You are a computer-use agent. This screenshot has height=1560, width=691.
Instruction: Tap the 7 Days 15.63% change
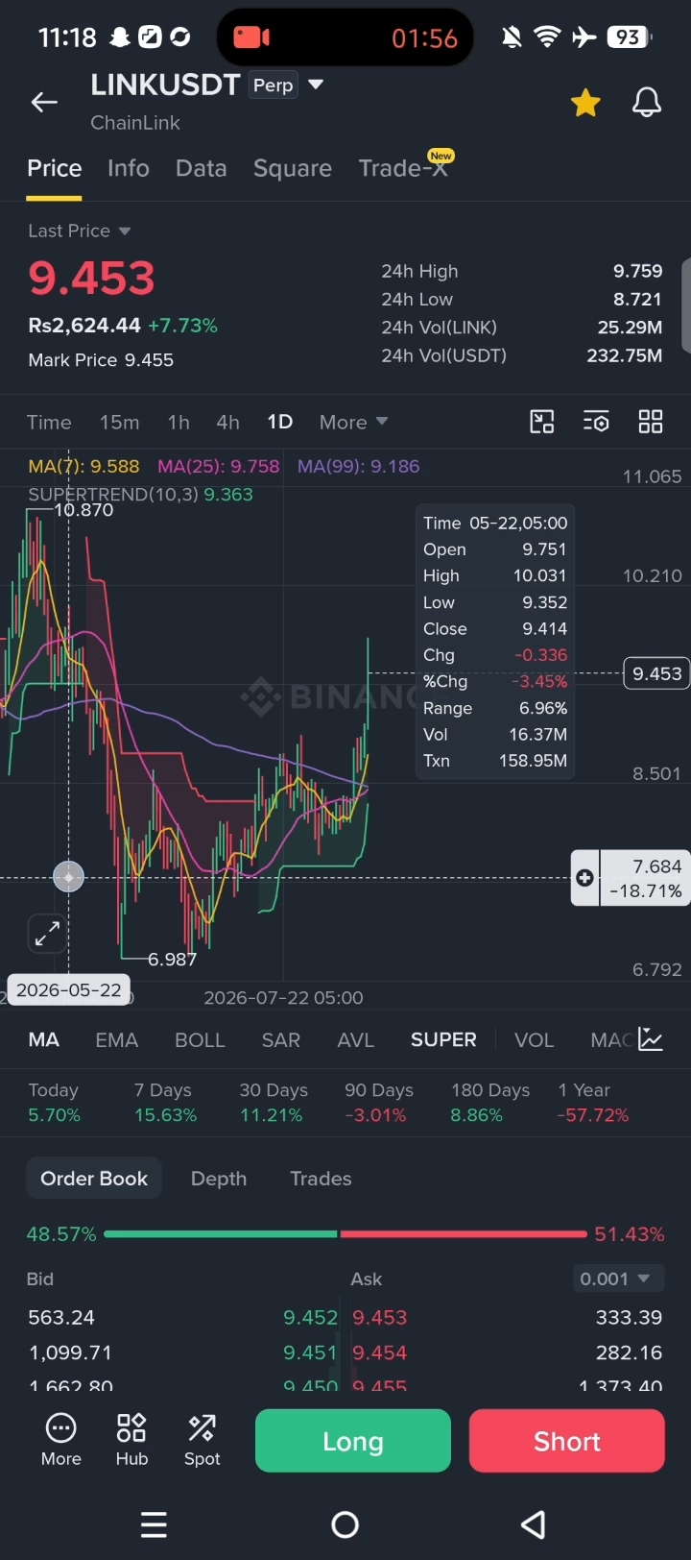coord(165,1103)
